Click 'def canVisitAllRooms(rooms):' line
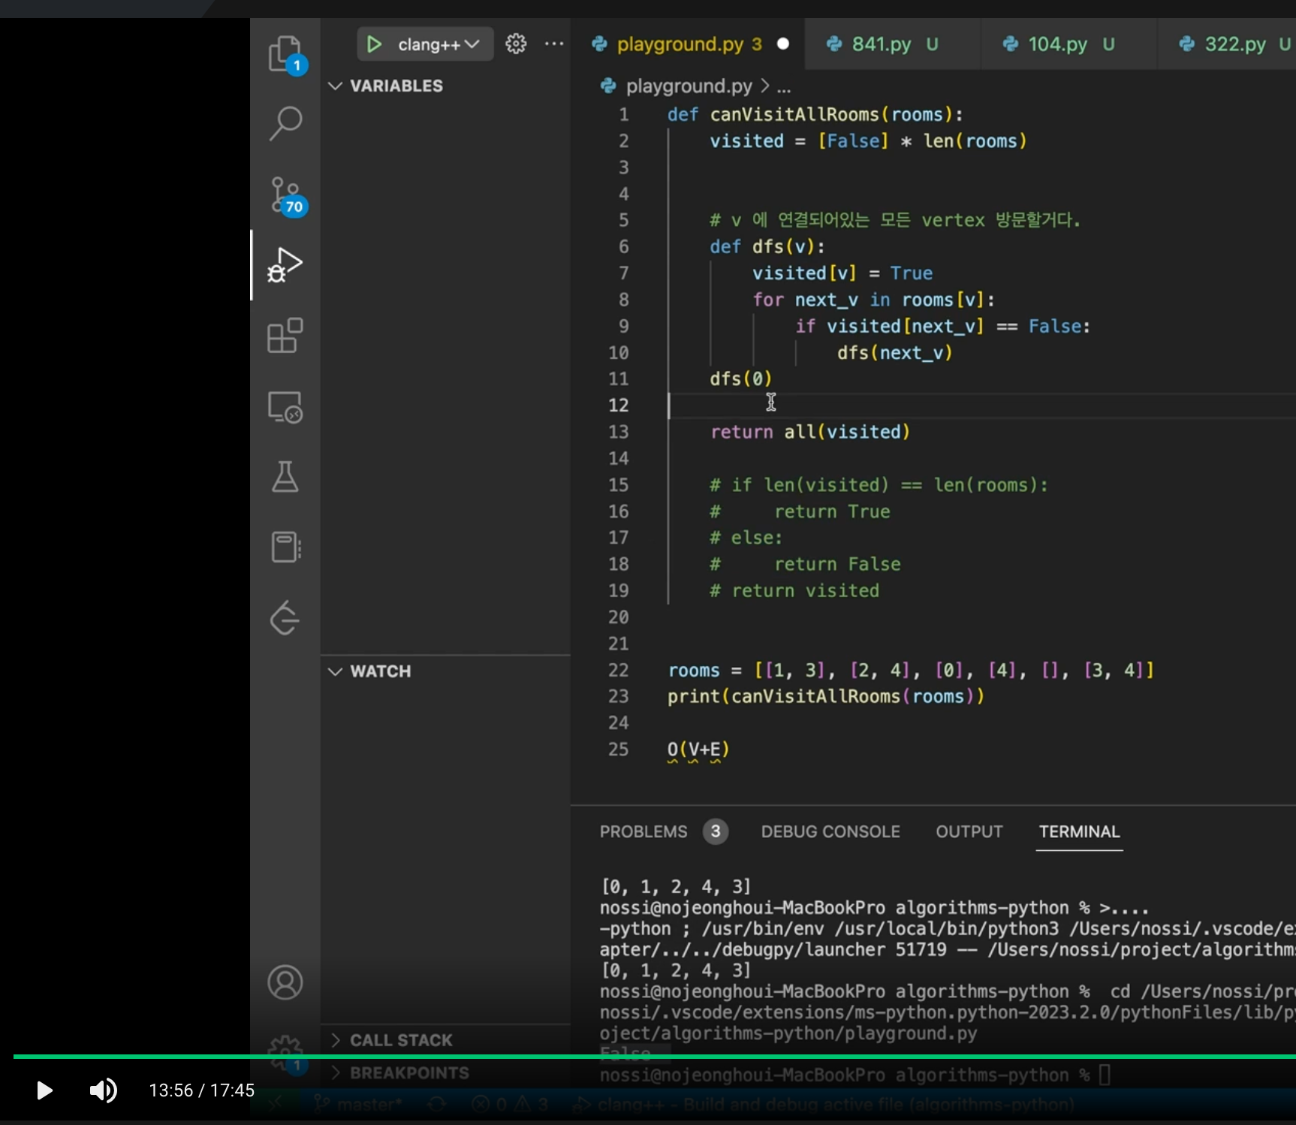1296x1125 pixels. tap(815, 115)
